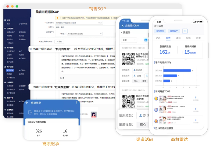
Task: Open the 全部 filter dropdown
Action: click(x=129, y=40)
